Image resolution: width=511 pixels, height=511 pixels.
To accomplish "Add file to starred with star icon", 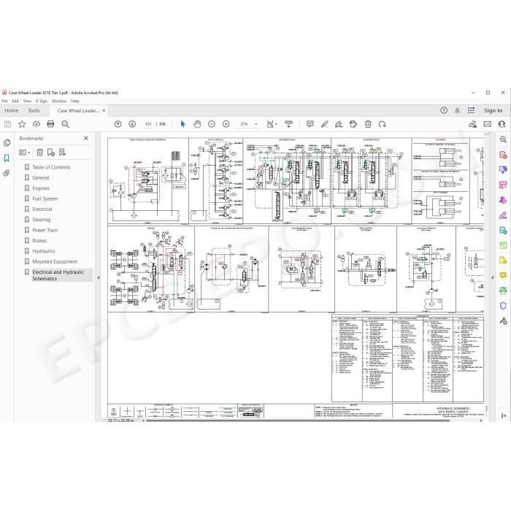I will (22, 124).
